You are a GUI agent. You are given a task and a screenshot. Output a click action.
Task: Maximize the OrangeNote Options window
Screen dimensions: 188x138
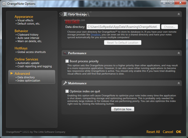click(x=171, y=3)
